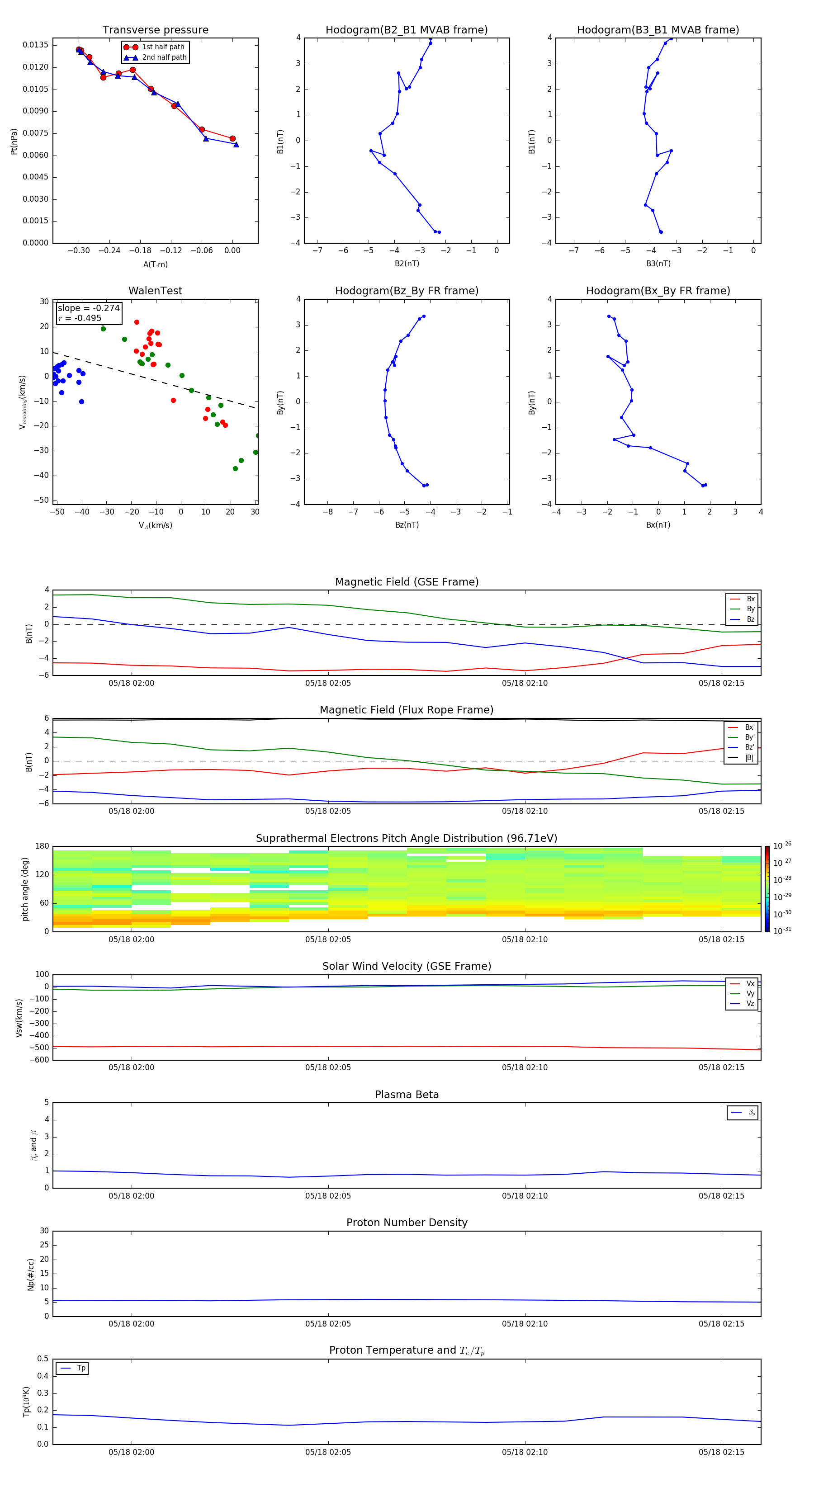Screen dimensions: 814x1492
Task: Click the 'slope = -0.274' annotation
Action: 89,308
